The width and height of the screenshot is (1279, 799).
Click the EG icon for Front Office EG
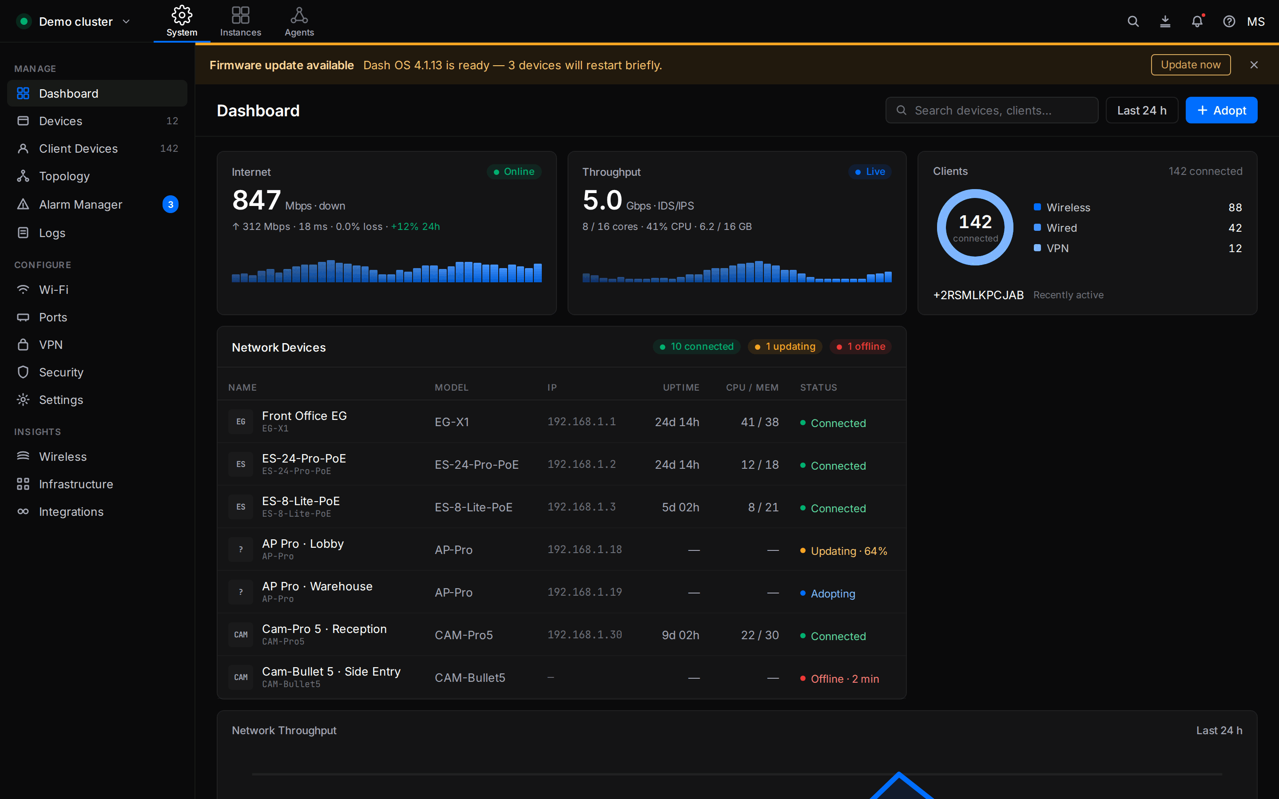click(x=240, y=422)
